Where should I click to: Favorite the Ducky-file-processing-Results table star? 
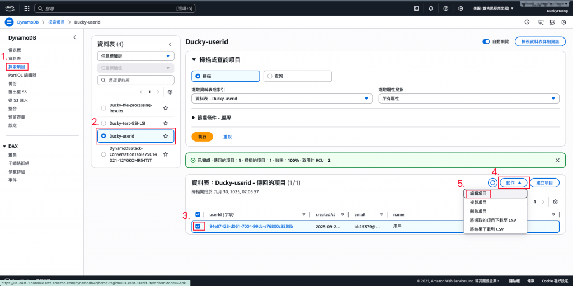tap(166, 108)
